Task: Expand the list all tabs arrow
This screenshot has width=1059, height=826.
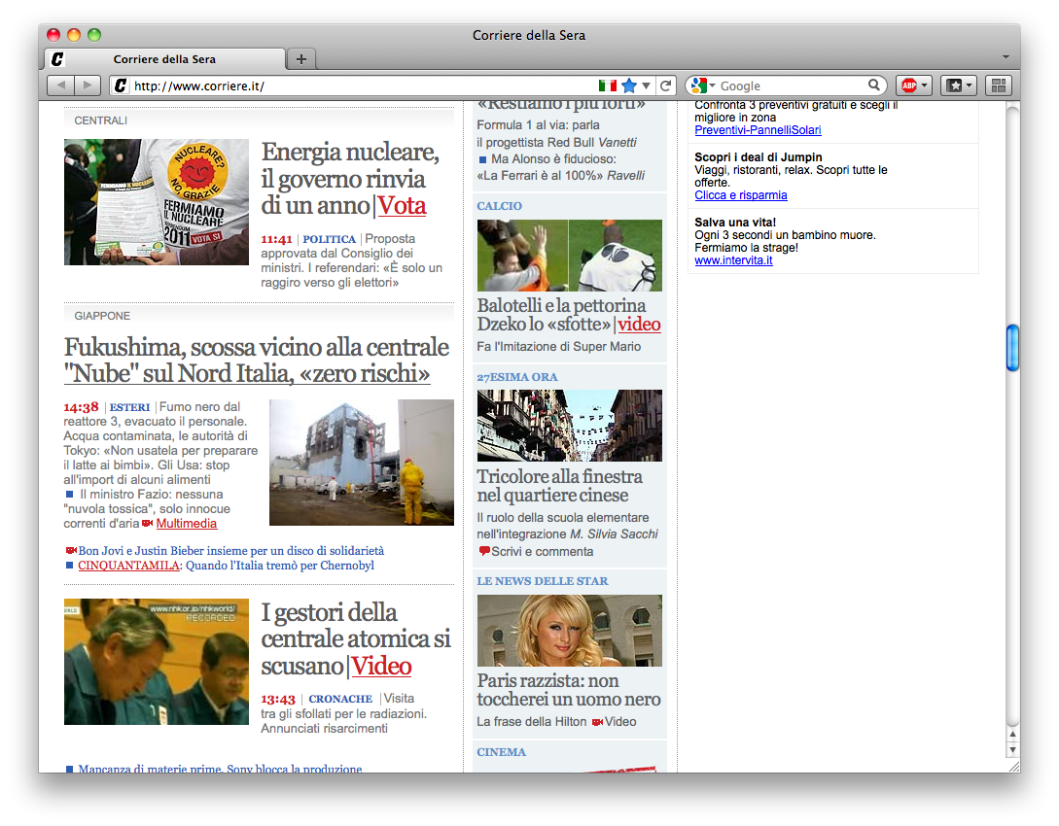Action: [x=1006, y=57]
